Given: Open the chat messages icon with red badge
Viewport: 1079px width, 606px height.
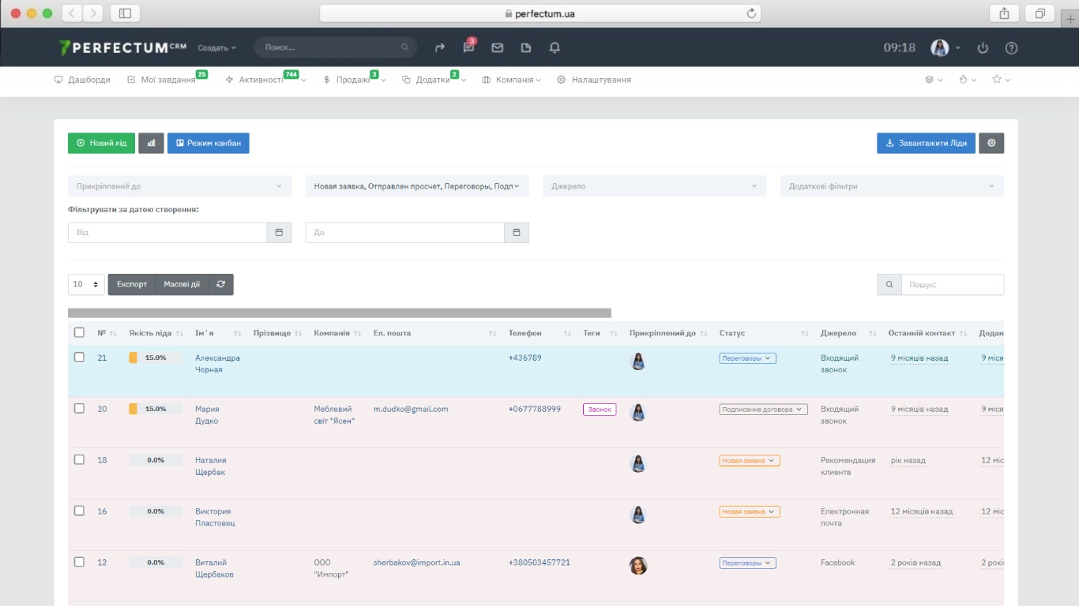Looking at the screenshot, I should coord(468,48).
